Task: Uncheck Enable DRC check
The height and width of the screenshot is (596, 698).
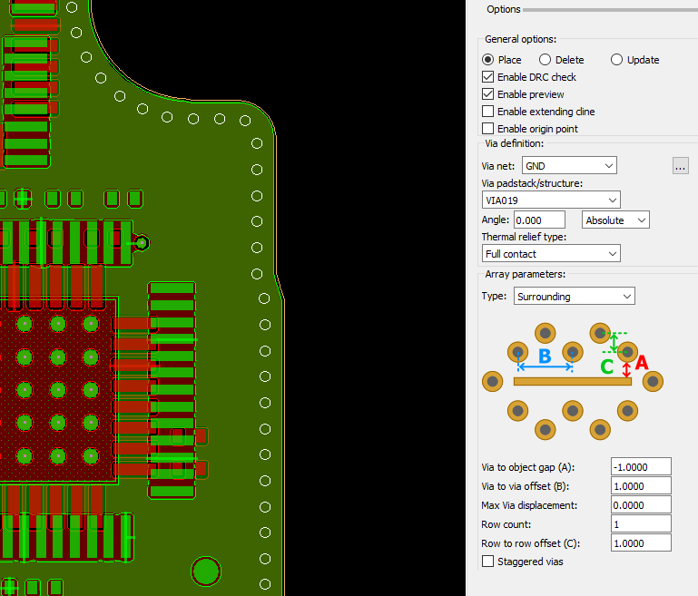Action: click(x=488, y=77)
